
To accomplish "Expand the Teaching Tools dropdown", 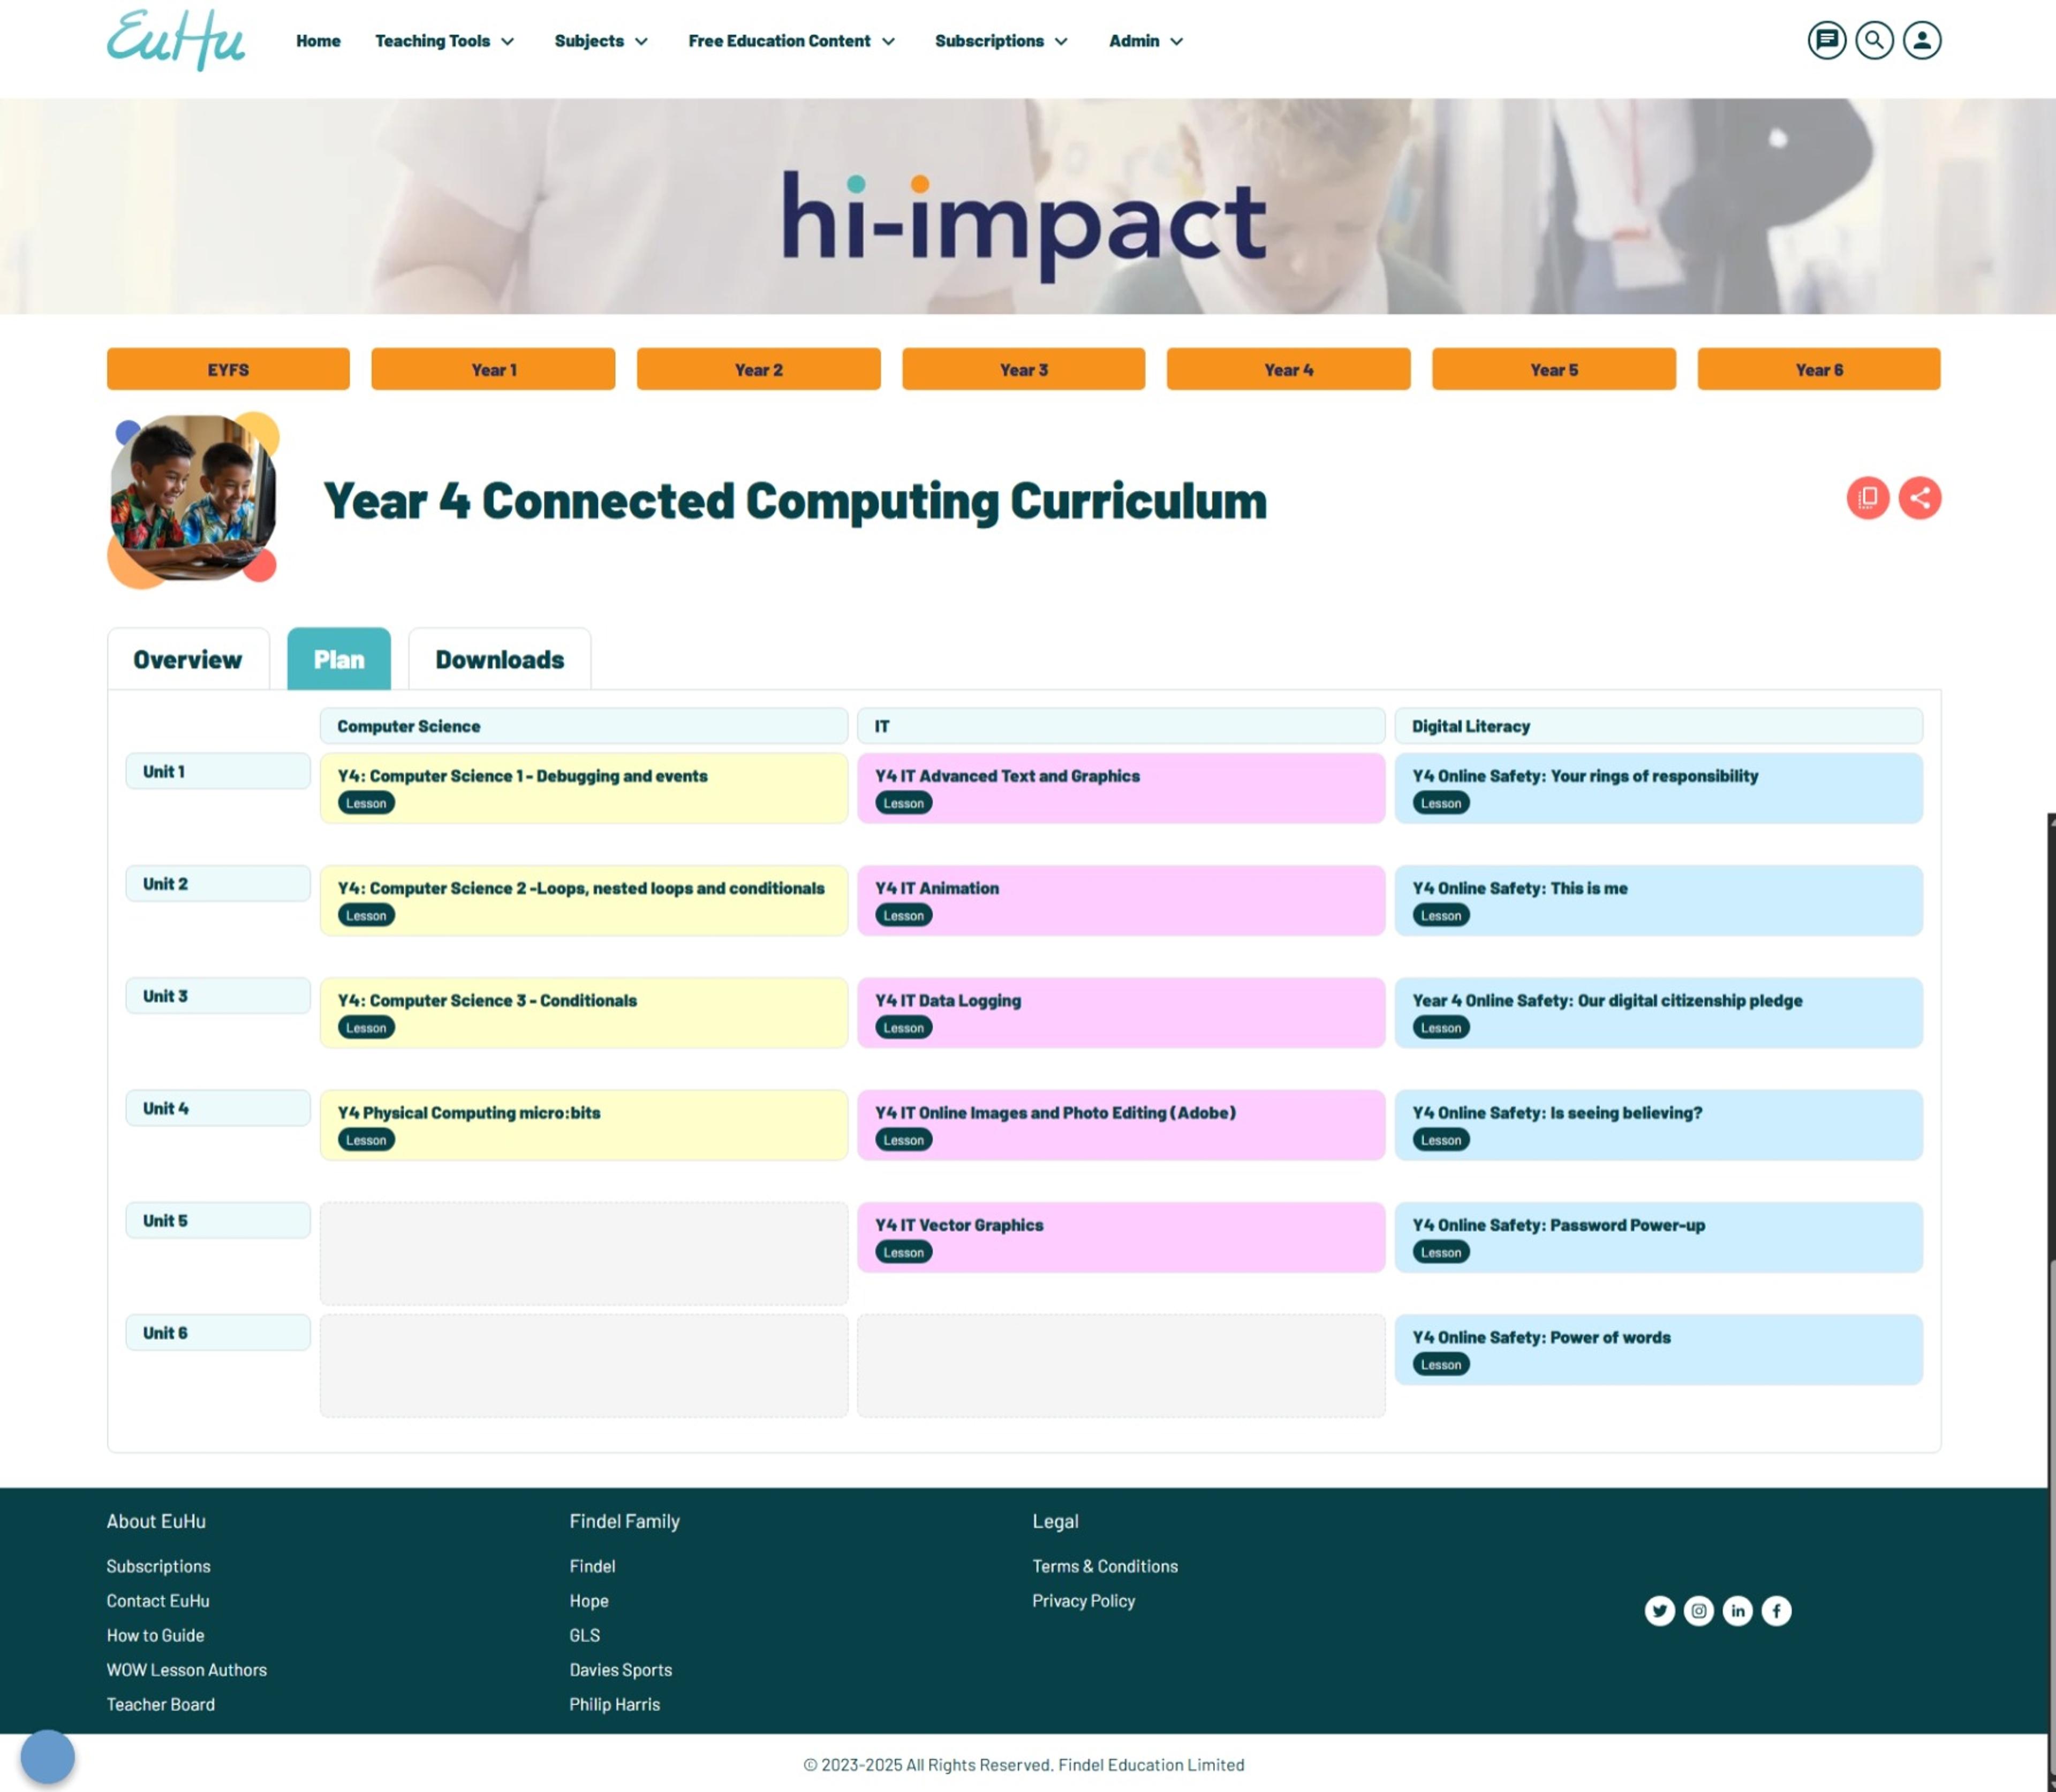I will coord(444,41).
